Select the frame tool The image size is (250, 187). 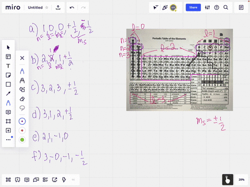8,122
